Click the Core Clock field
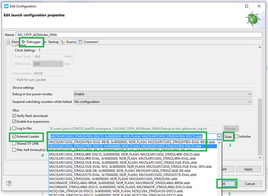 [x=48, y=57]
